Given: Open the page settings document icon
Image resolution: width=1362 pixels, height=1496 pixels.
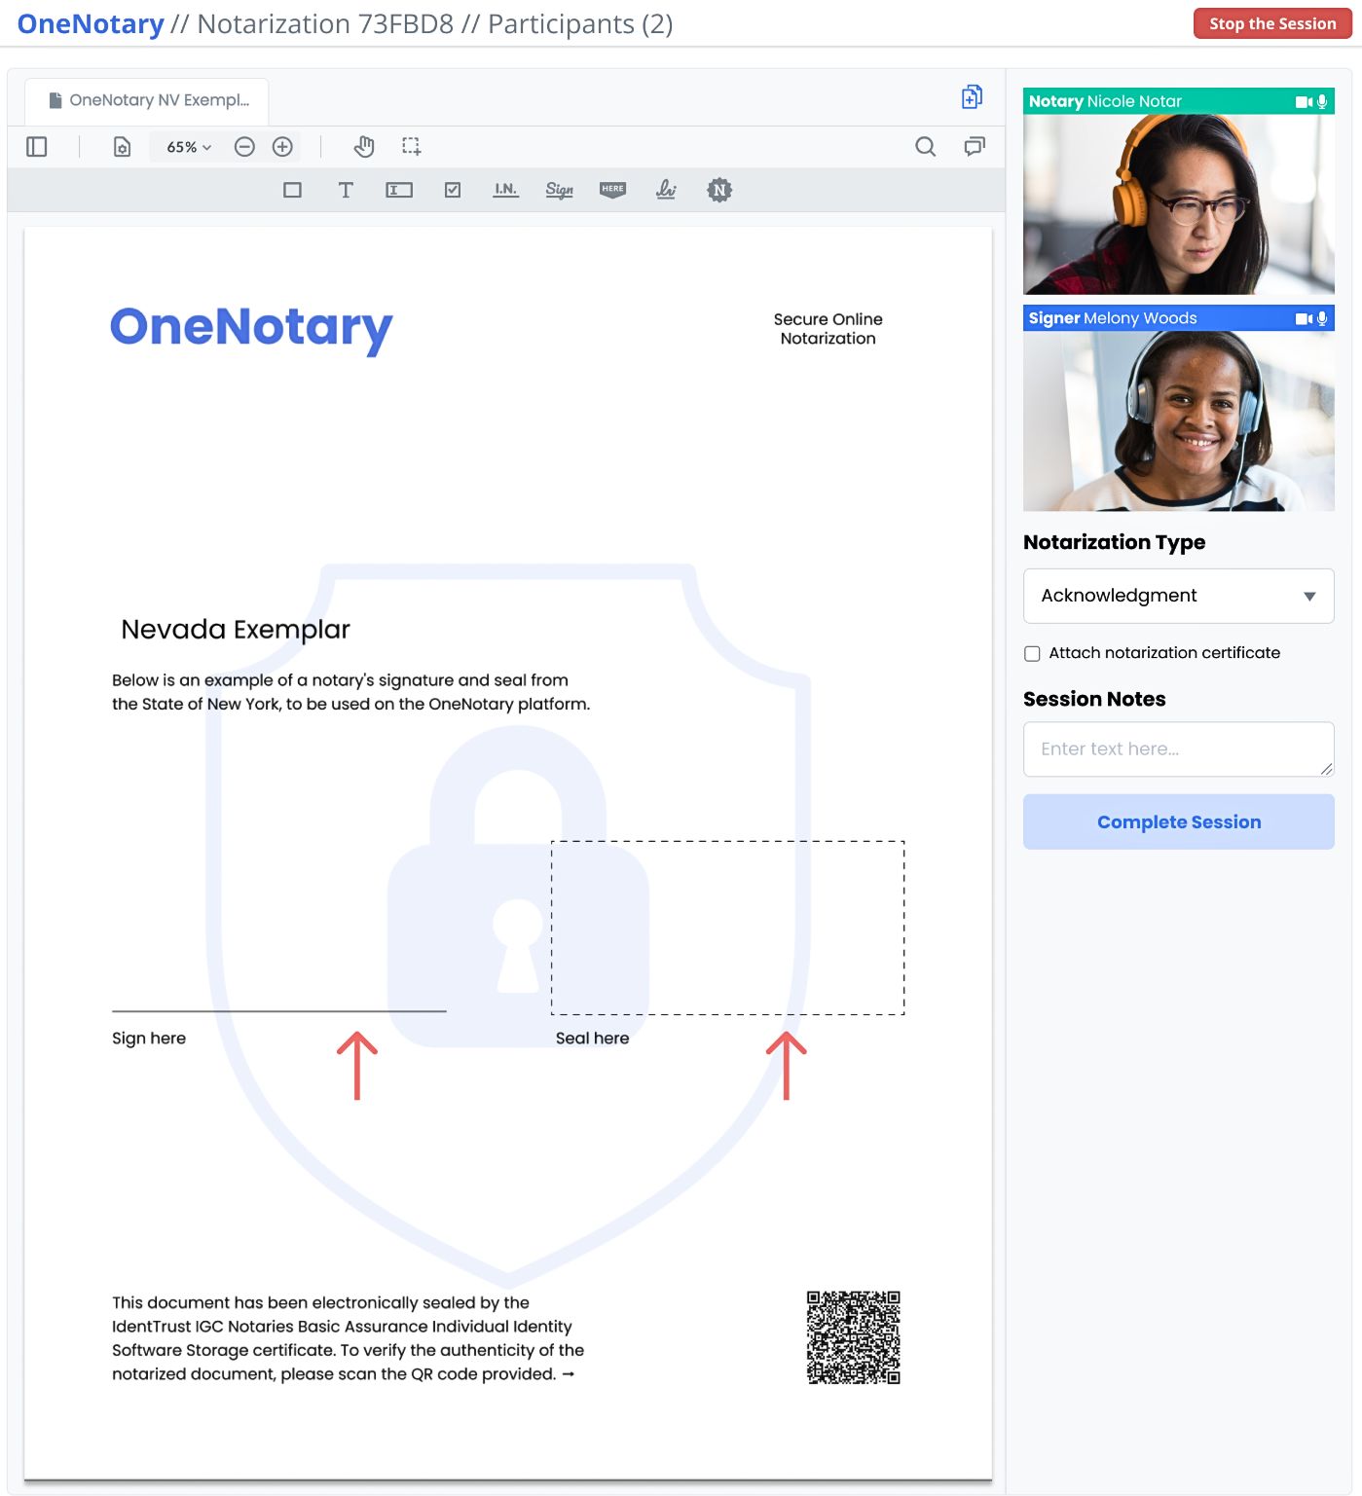Looking at the screenshot, I should [122, 147].
